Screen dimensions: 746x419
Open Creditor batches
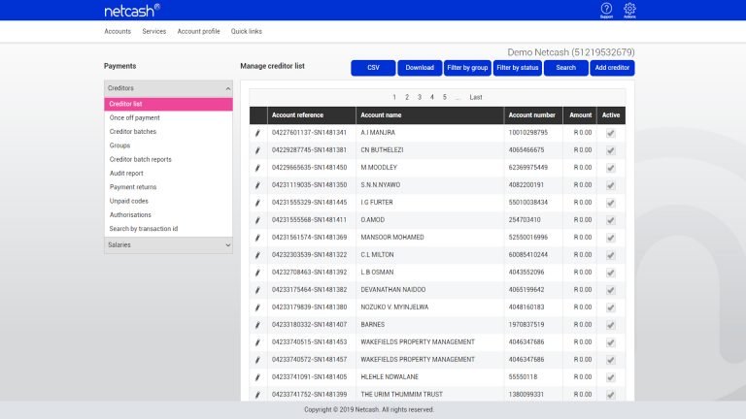point(133,132)
